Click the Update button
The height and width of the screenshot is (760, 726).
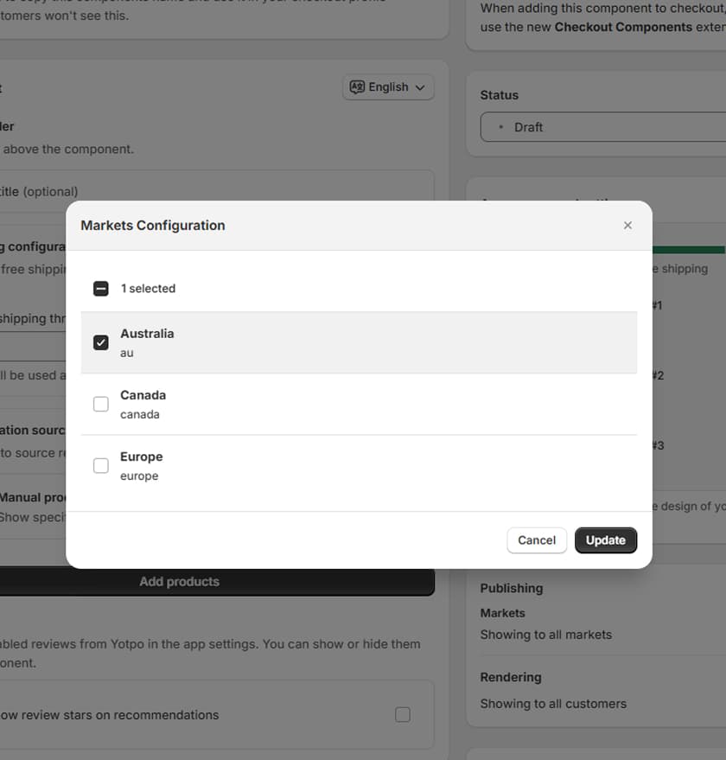coord(606,540)
